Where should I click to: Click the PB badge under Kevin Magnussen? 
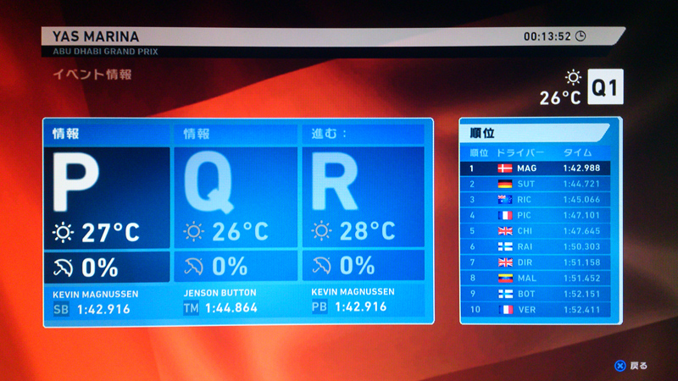(320, 306)
